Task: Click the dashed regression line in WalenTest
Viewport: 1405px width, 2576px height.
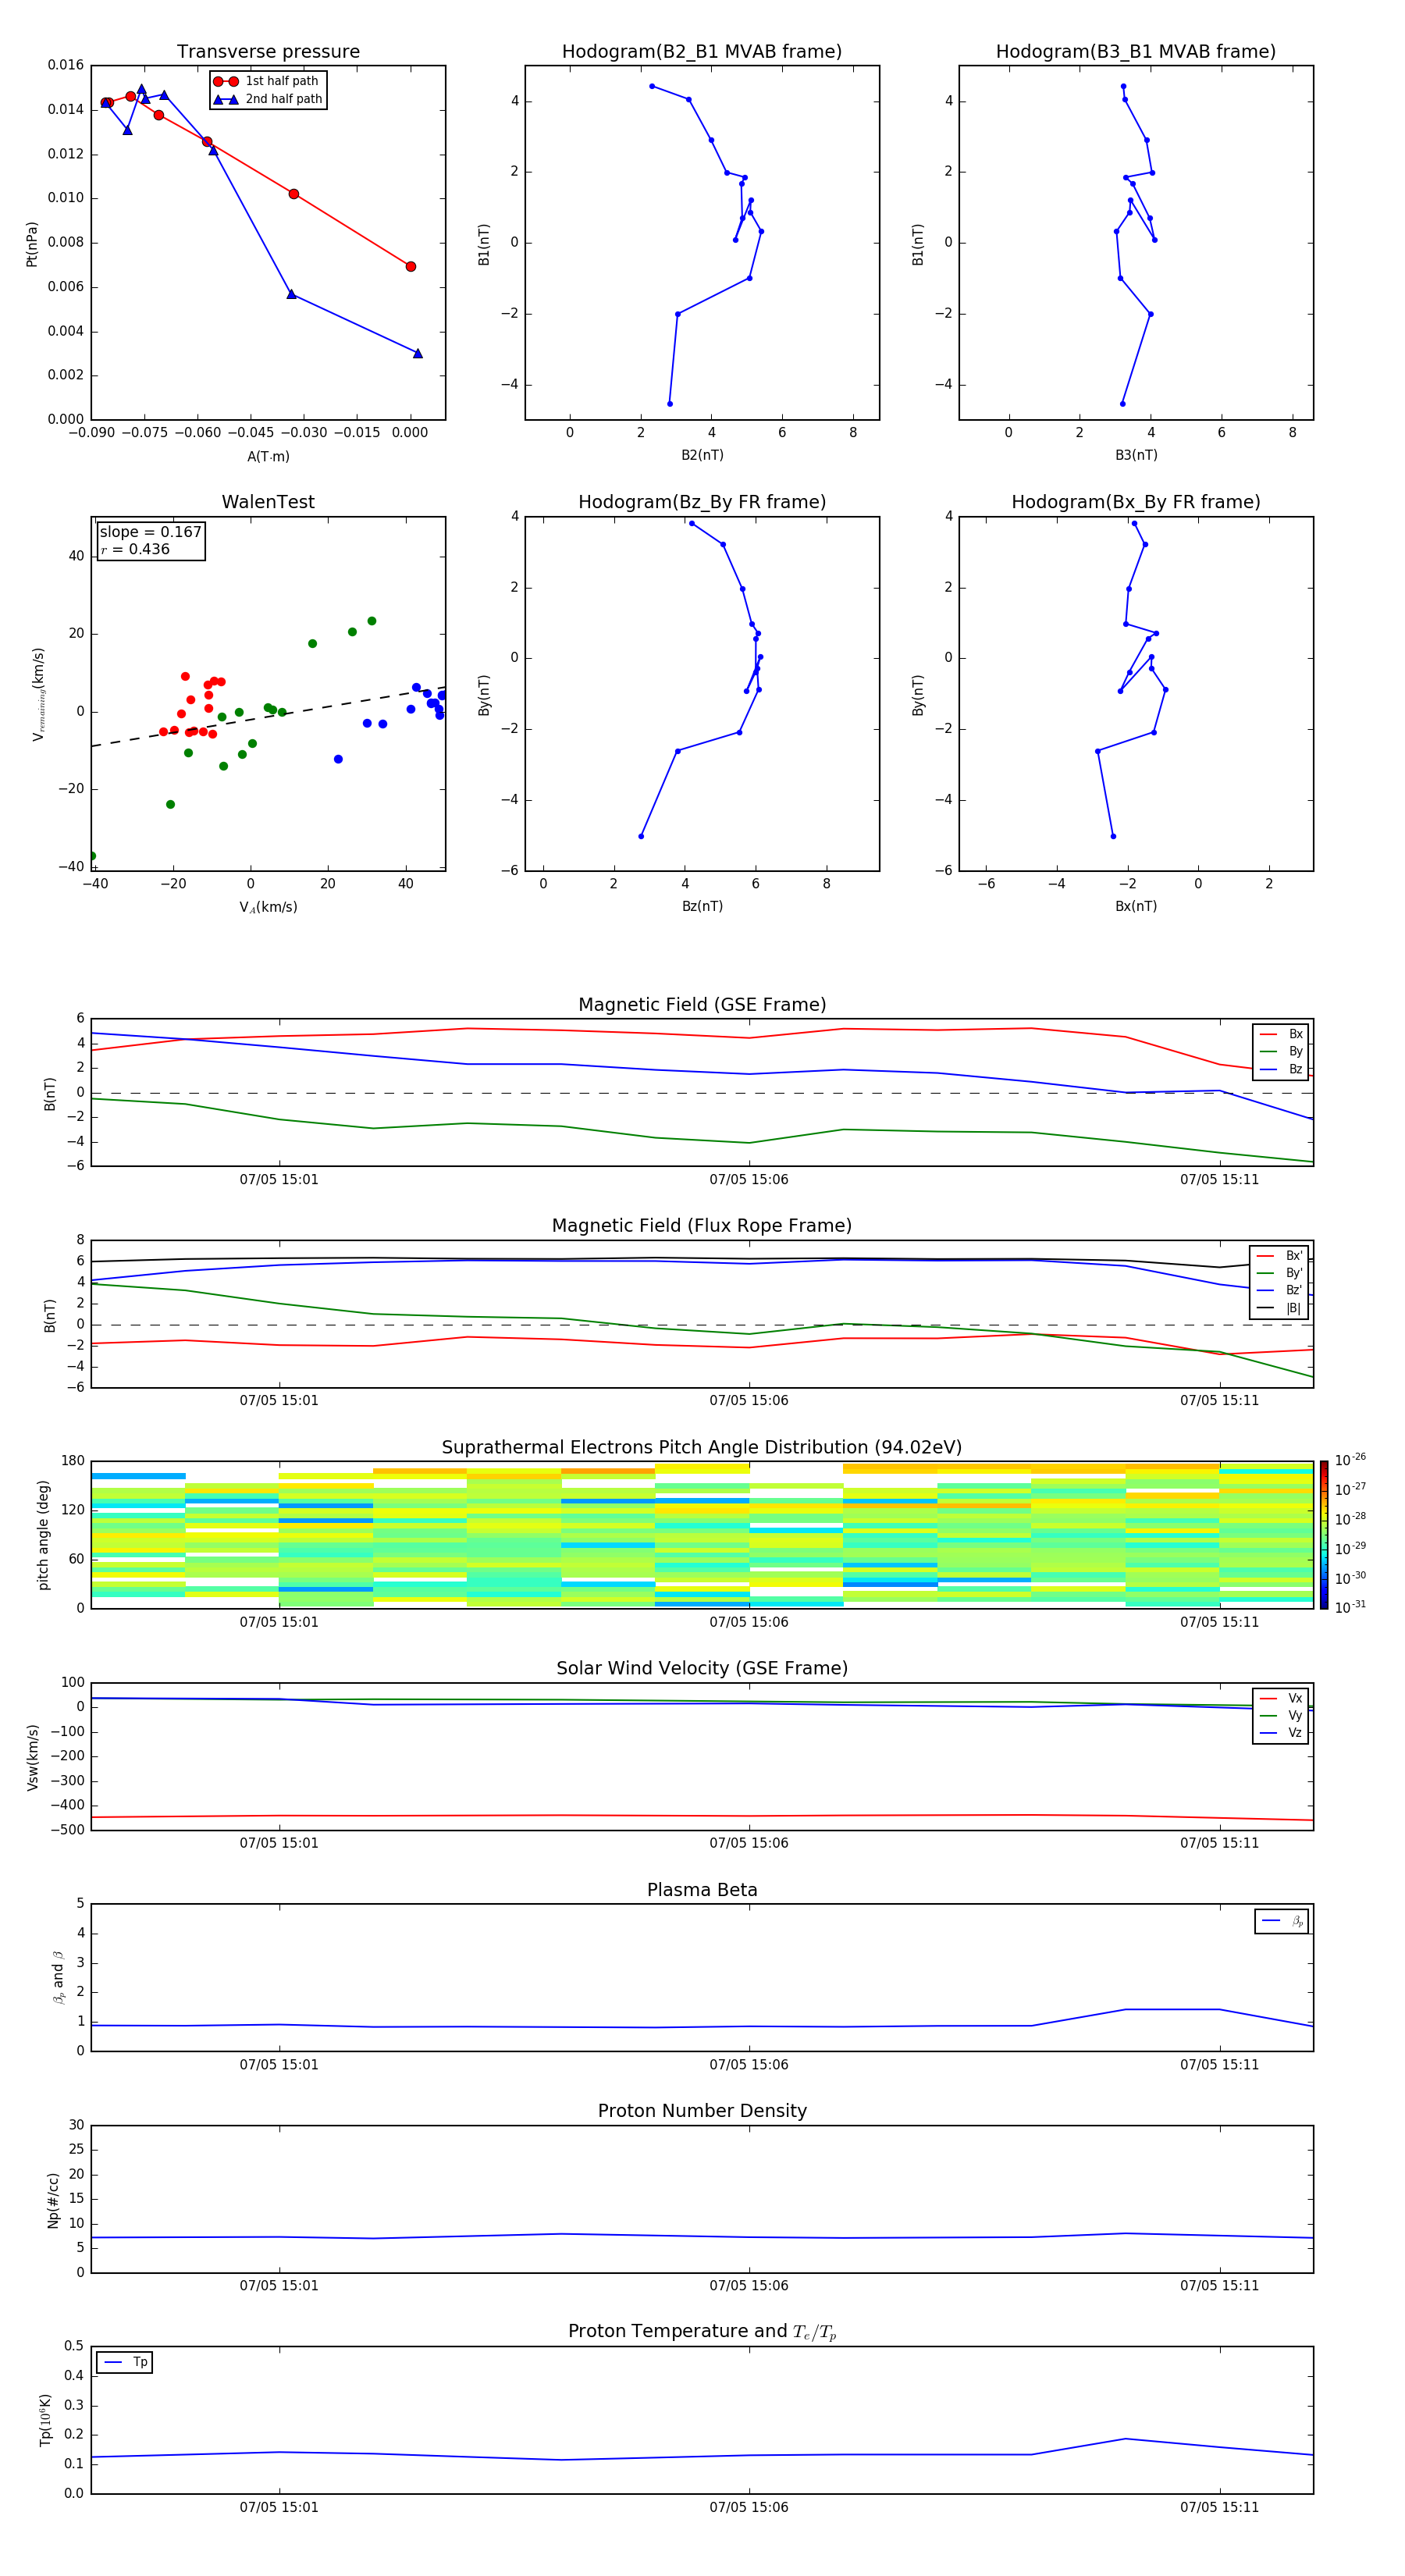Action: pyautogui.click(x=268, y=717)
